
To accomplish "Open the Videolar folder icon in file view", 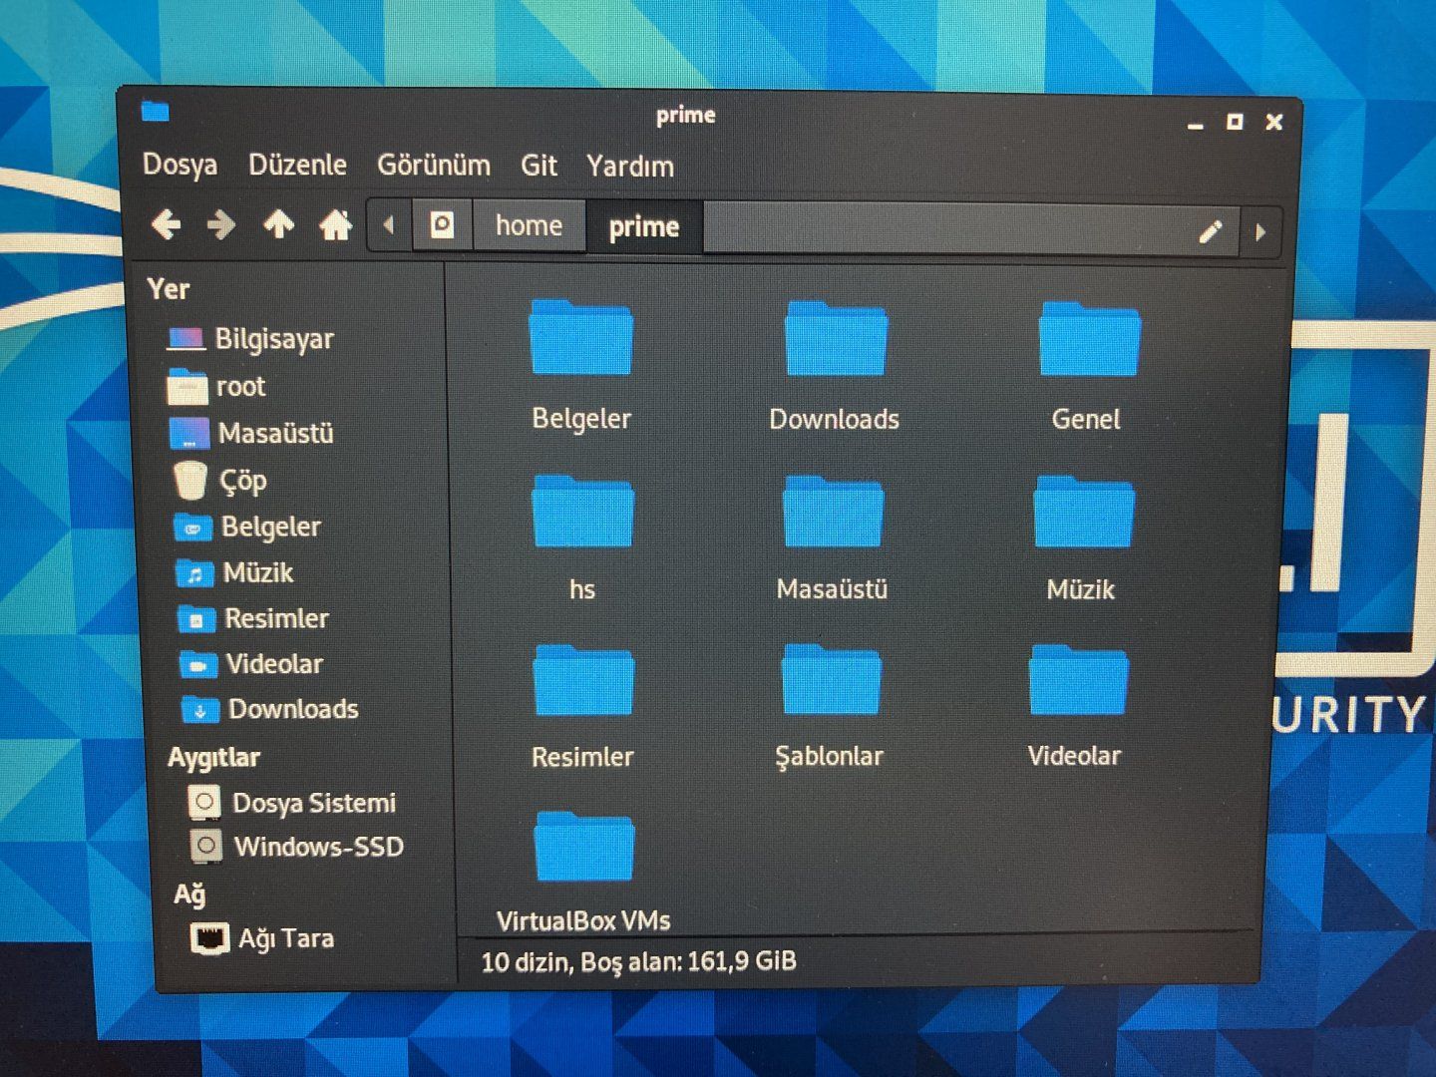I will pos(1078,679).
